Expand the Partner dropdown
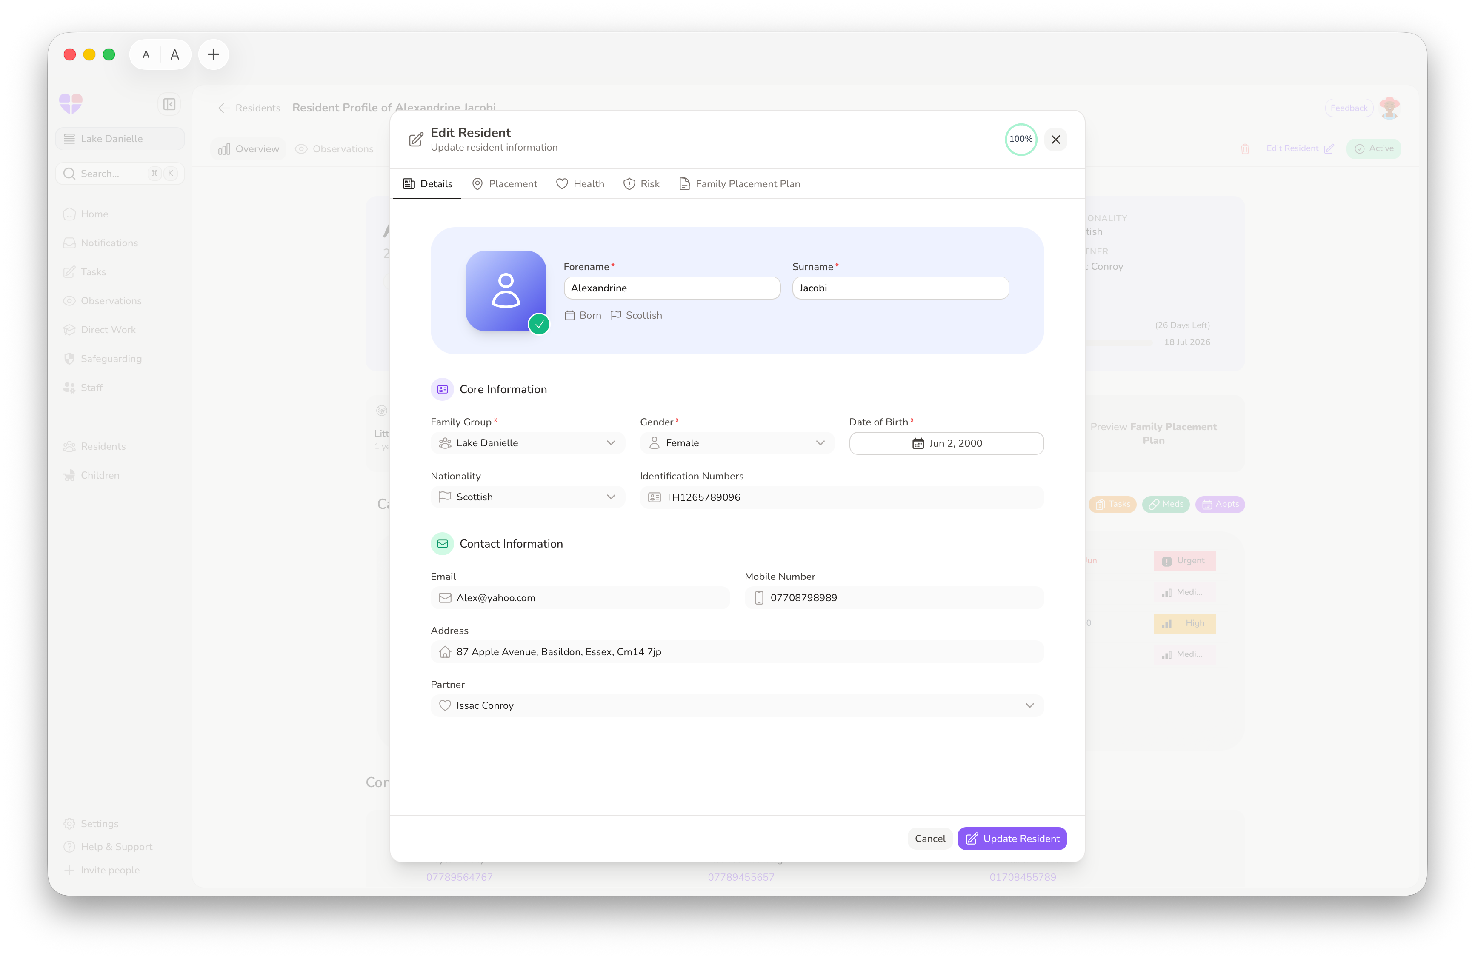The image size is (1475, 959). [x=737, y=705]
